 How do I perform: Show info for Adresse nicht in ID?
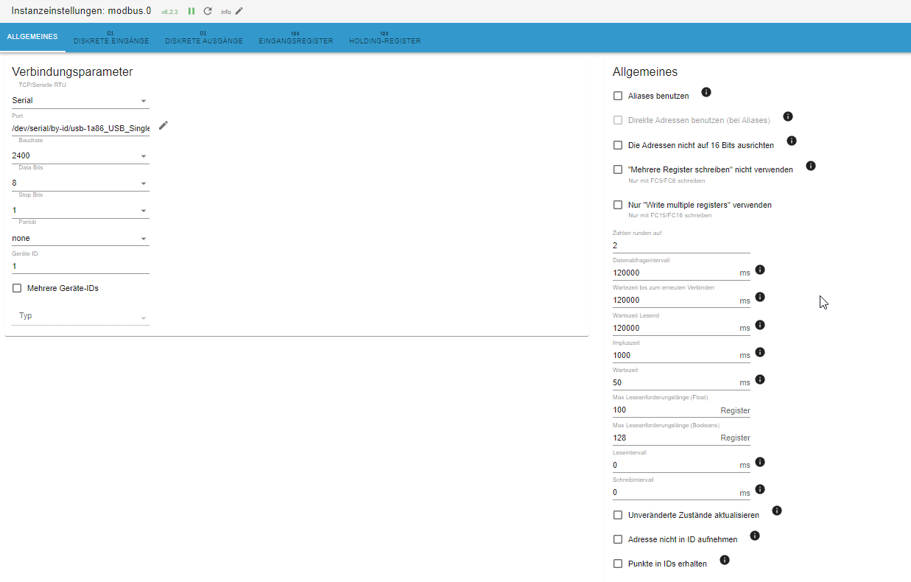pyautogui.click(x=754, y=536)
